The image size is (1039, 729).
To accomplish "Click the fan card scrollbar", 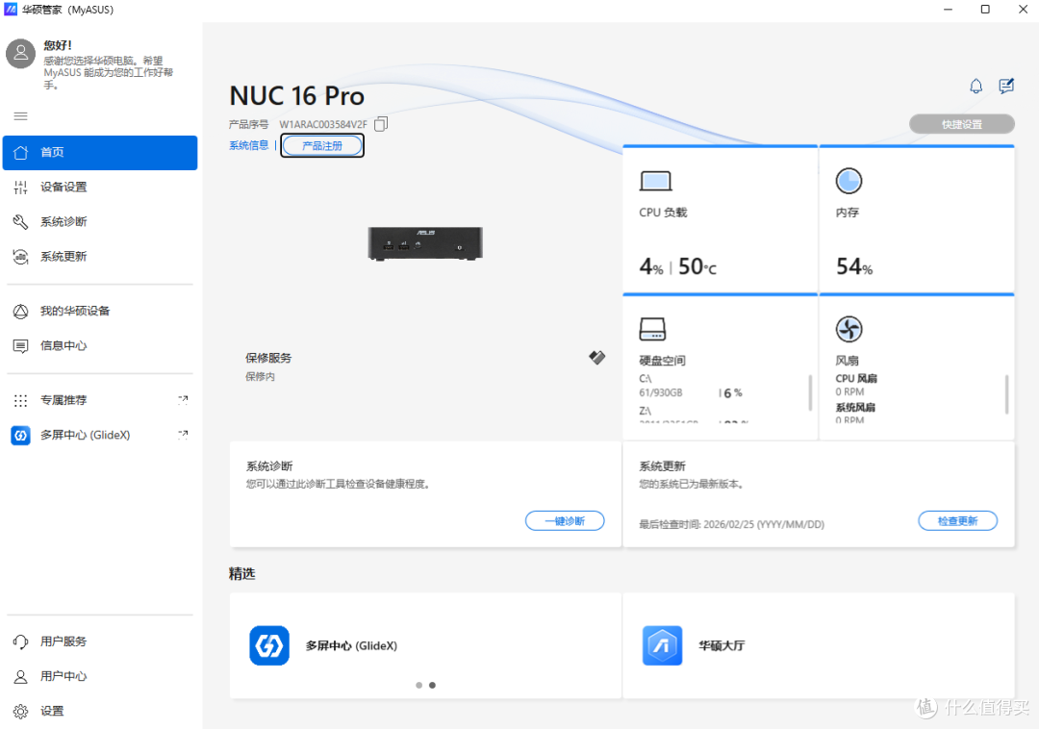I will pyautogui.click(x=1006, y=394).
